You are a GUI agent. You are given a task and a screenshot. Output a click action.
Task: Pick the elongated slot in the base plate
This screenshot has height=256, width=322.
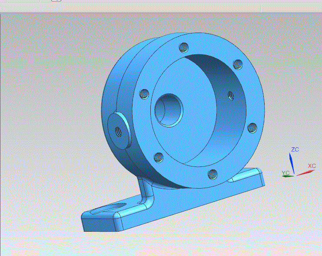(x=109, y=208)
